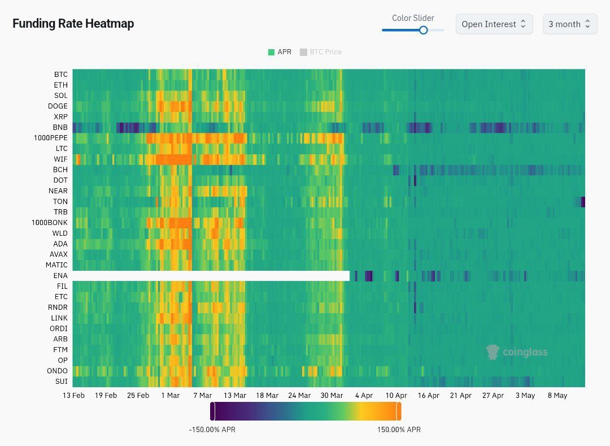The width and height of the screenshot is (610, 446).
Task: Select the 1000PEPE row label
Action: pyautogui.click(x=51, y=138)
